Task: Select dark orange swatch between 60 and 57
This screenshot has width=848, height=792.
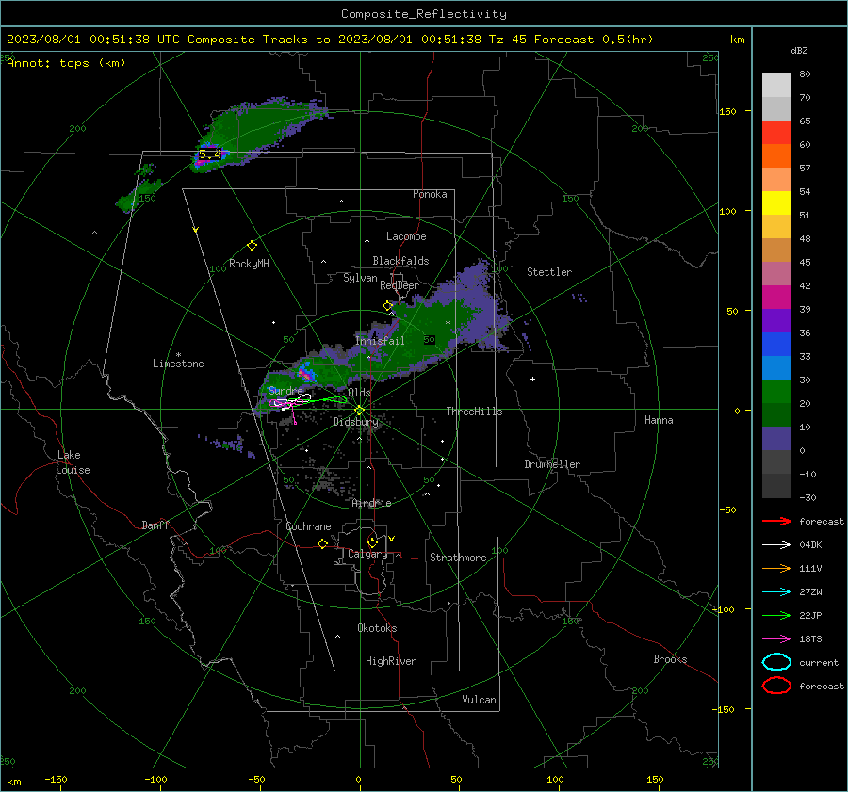Action: [776, 156]
